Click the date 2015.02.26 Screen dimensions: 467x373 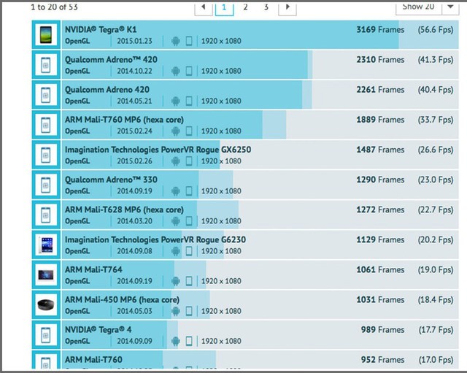(134, 161)
